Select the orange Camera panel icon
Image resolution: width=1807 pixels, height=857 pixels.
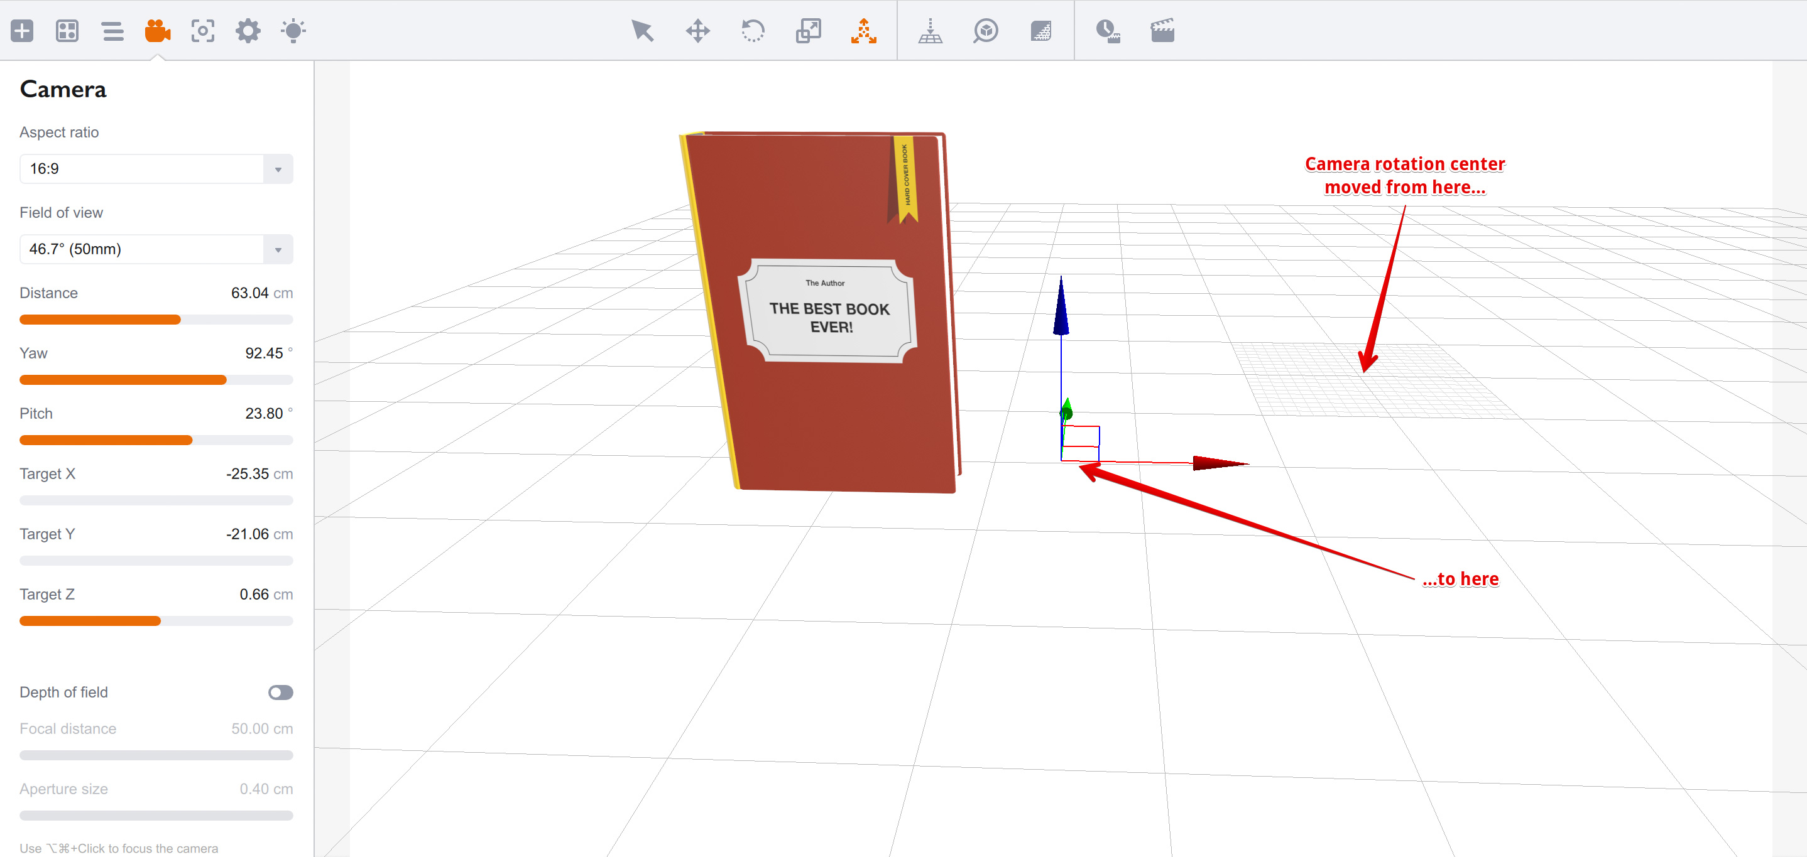click(x=158, y=31)
